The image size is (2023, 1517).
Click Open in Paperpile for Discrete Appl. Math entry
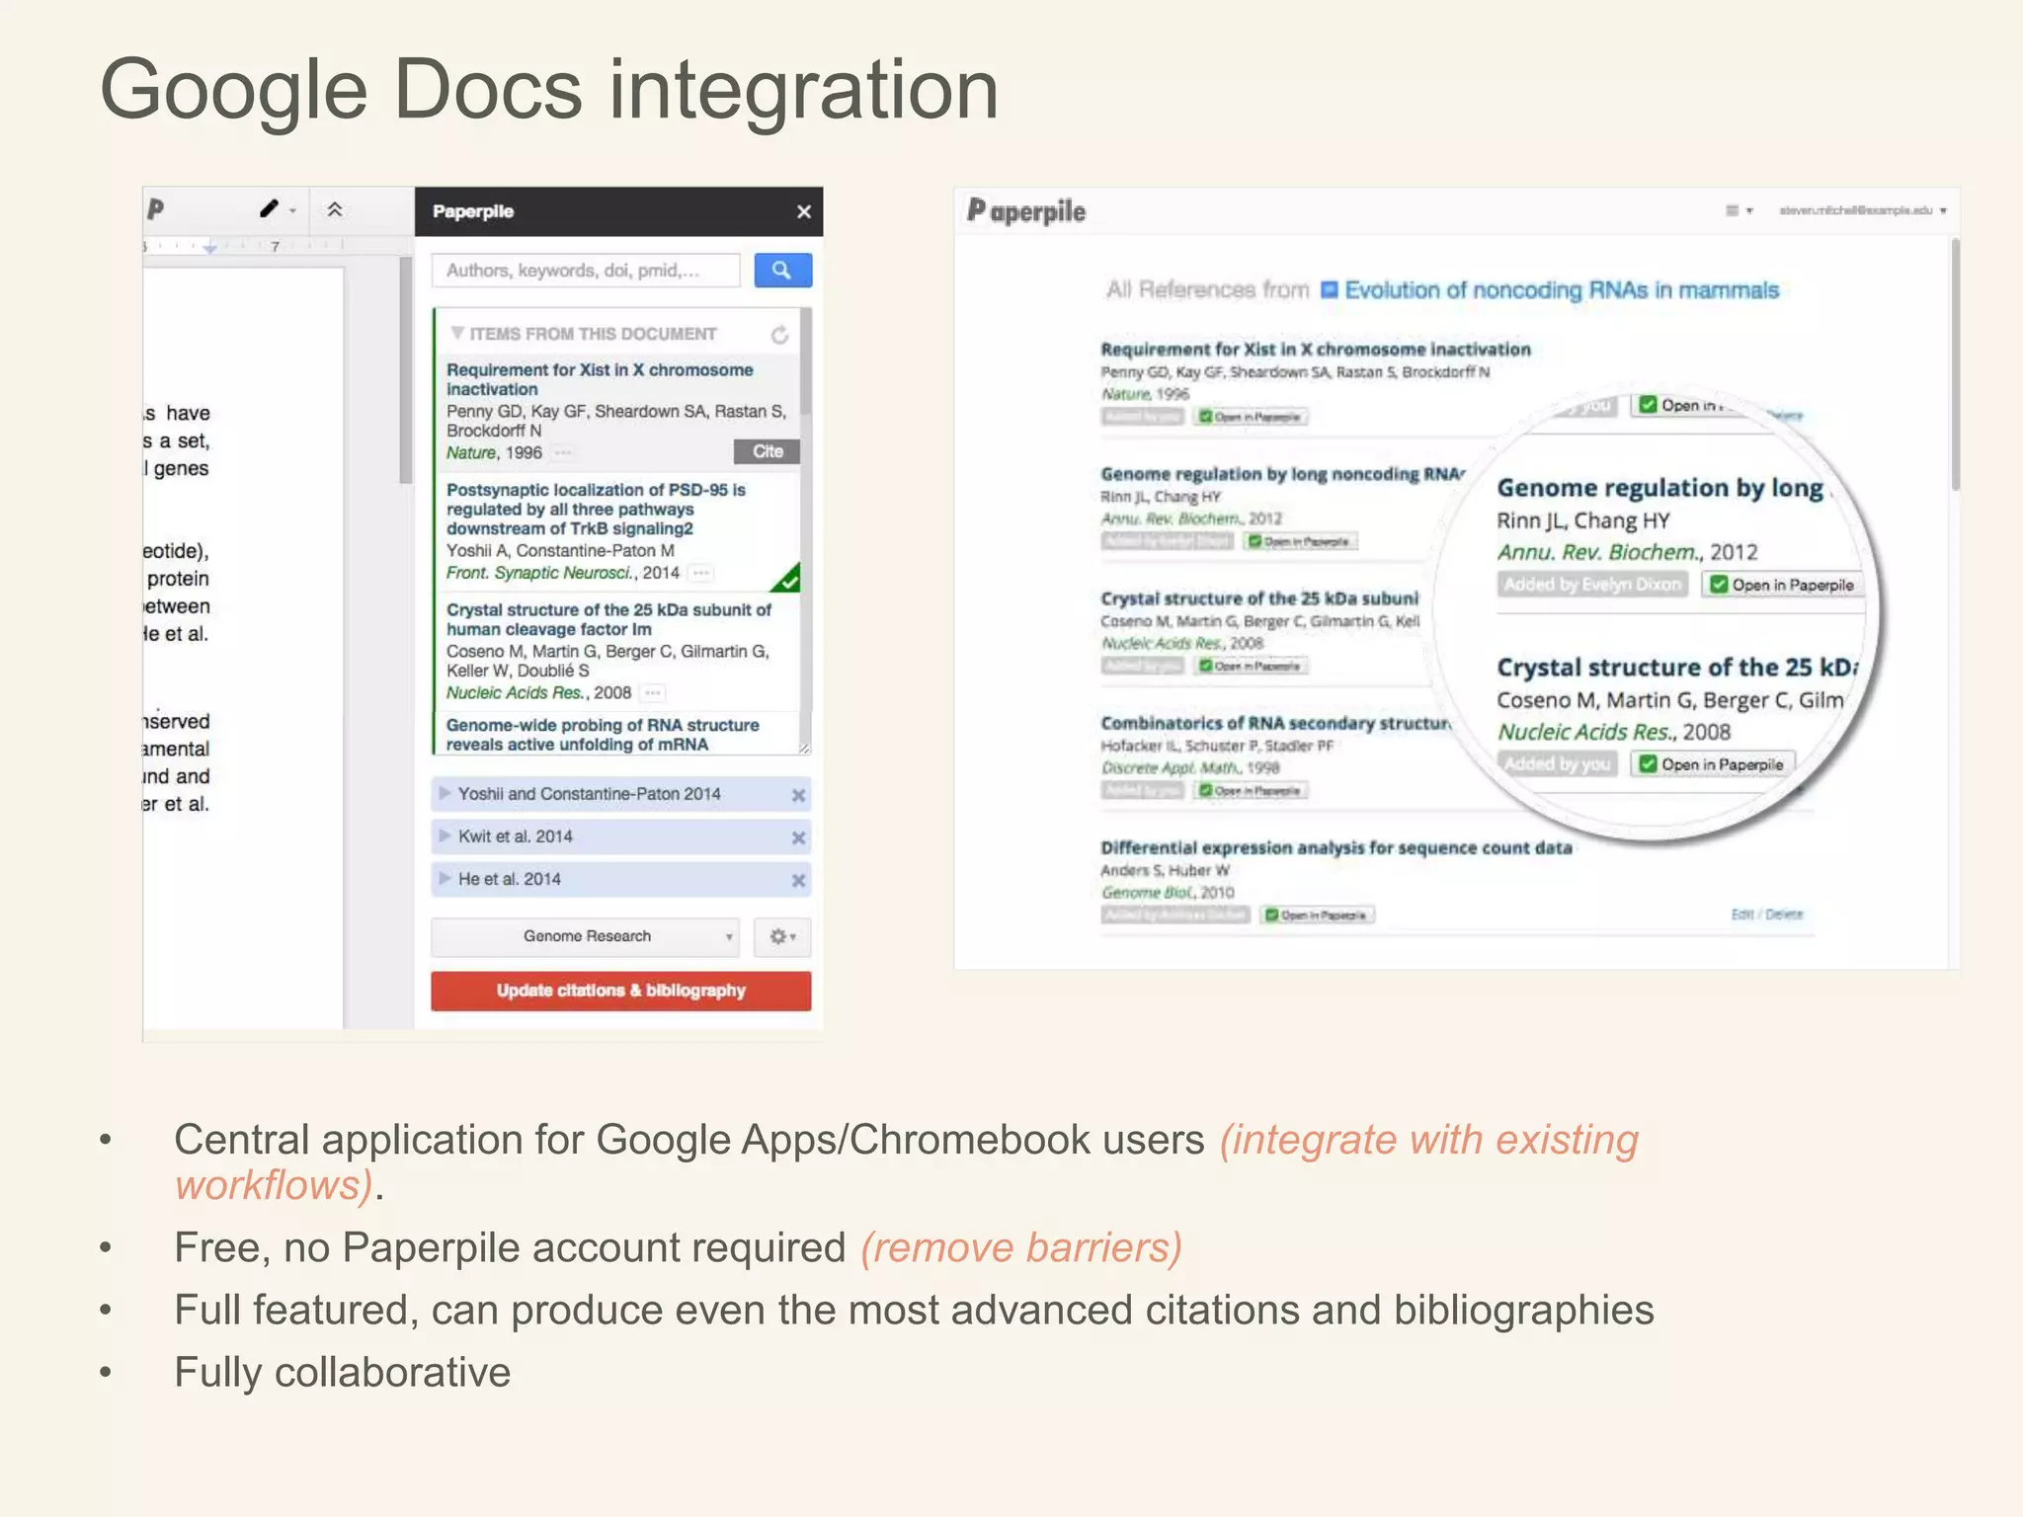1251,790
